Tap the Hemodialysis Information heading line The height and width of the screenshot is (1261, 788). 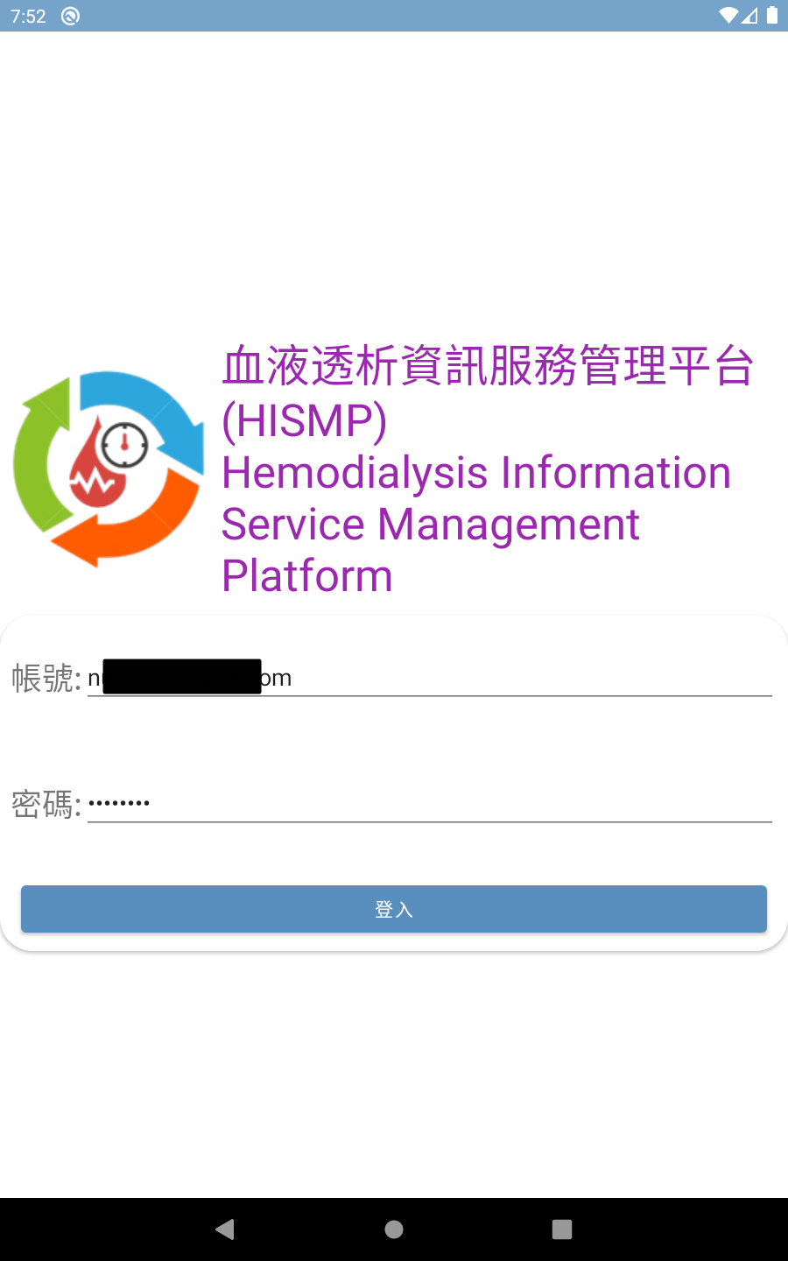click(x=476, y=473)
